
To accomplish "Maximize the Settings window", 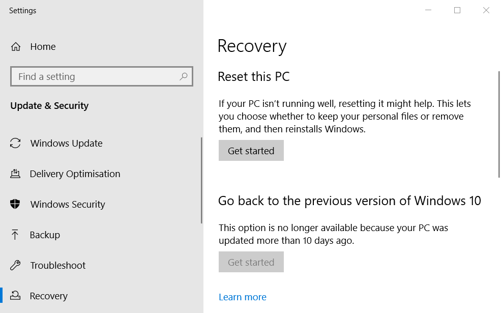I will coord(457,10).
